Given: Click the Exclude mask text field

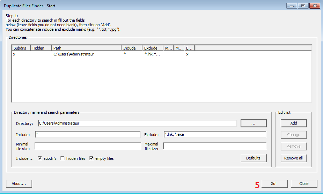Looking at the screenshot, I should pos(214,135).
